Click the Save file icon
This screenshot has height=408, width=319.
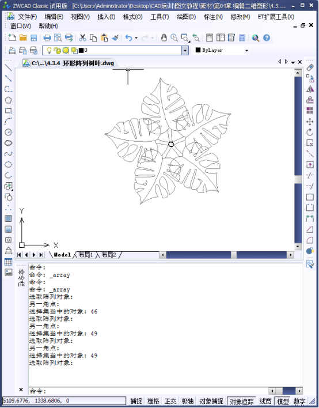[34, 37]
